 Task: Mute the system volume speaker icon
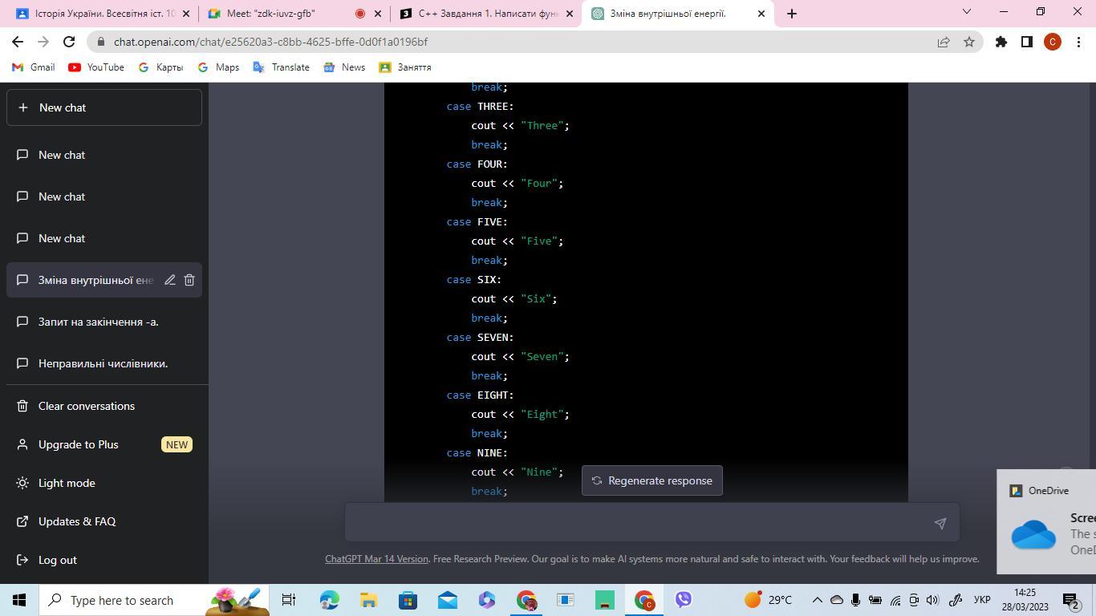click(932, 600)
